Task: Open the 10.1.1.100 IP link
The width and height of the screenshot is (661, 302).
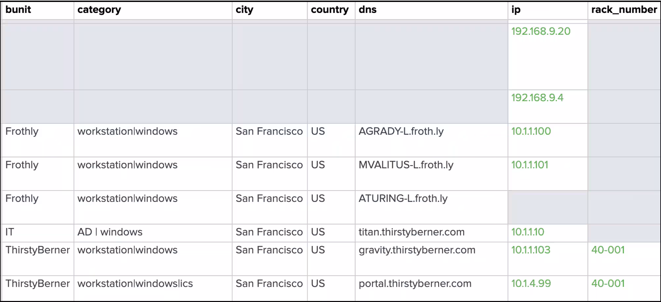Action: pos(531,131)
